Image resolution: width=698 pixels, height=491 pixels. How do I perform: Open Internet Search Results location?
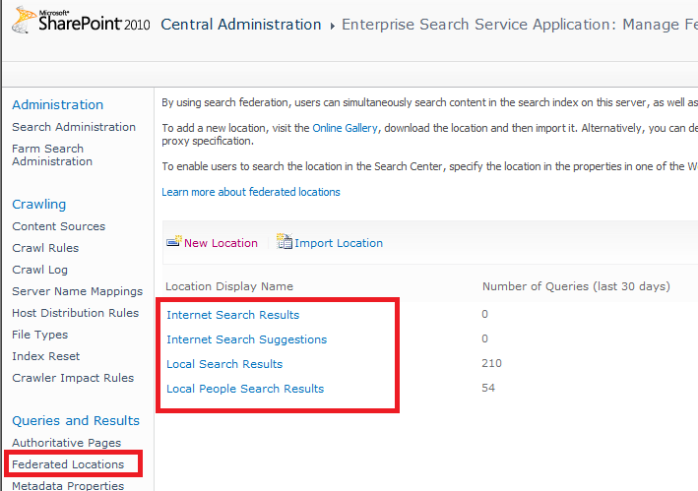click(x=232, y=315)
